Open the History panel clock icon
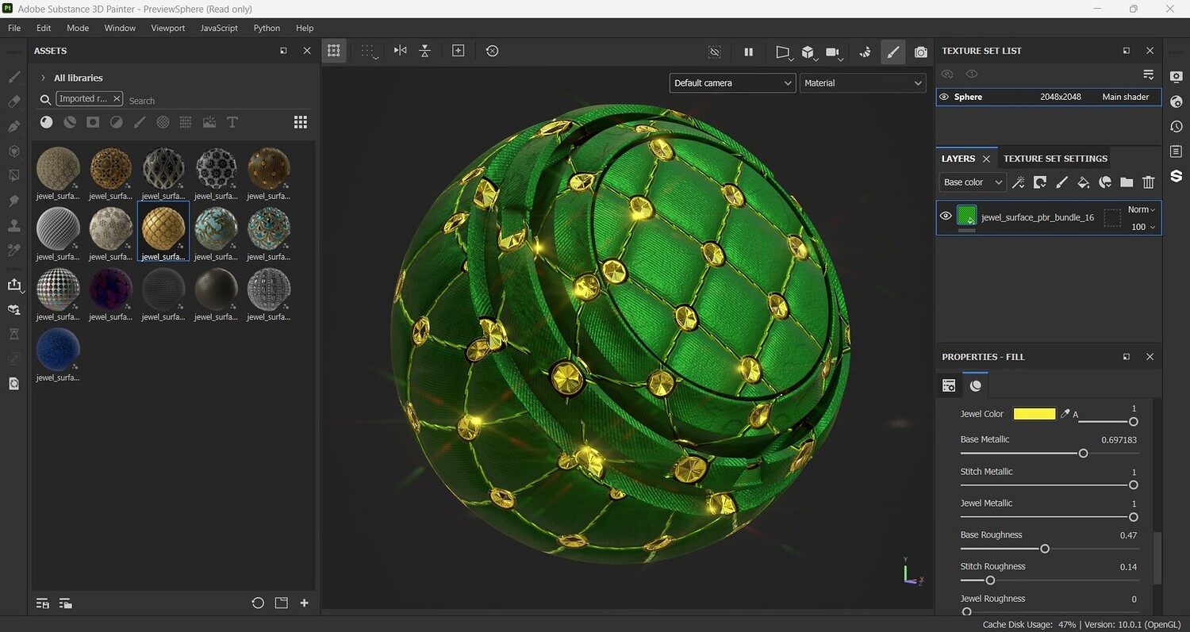The height and width of the screenshot is (632, 1190). click(1176, 126)
